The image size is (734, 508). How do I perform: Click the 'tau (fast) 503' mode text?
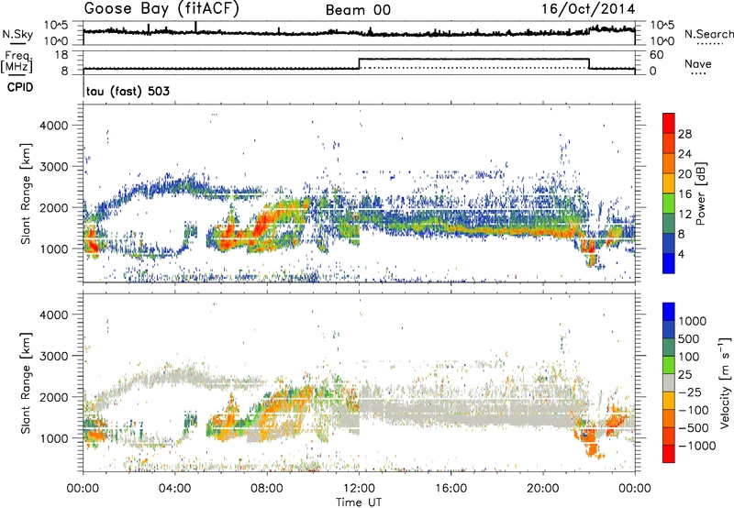128,91
